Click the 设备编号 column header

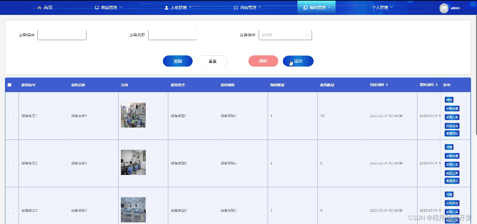28,85
